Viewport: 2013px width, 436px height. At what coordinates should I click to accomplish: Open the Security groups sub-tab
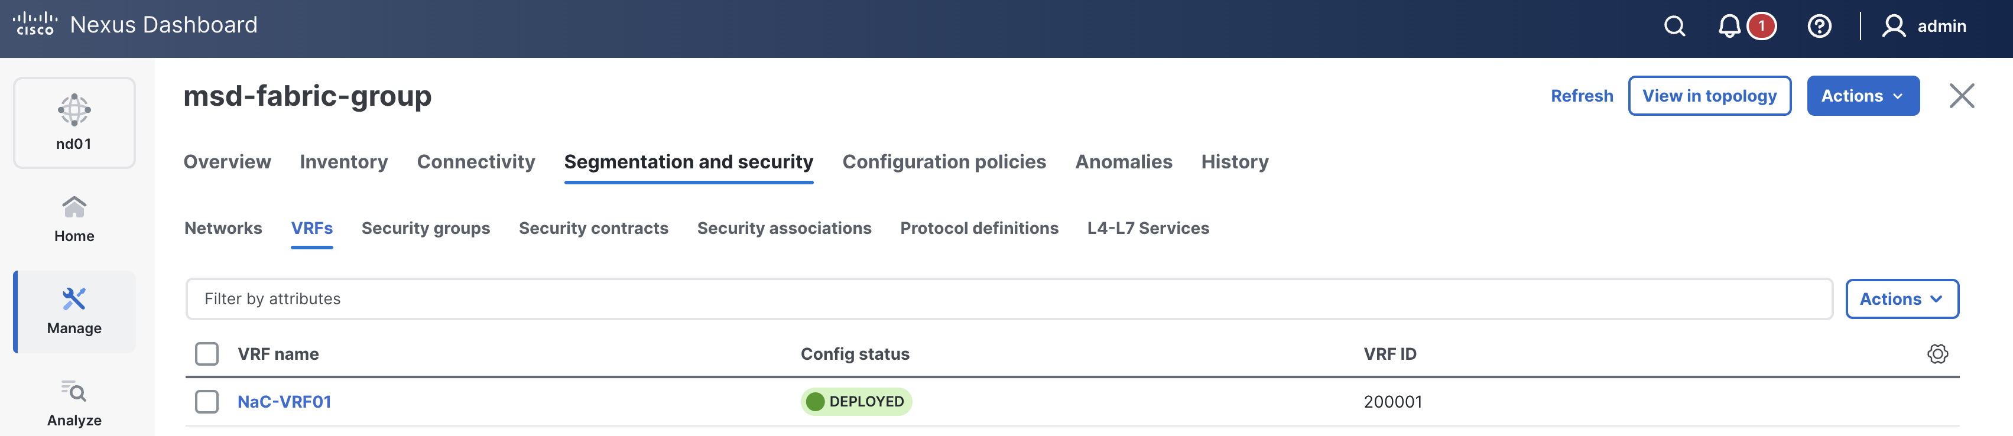click(425, 228)
